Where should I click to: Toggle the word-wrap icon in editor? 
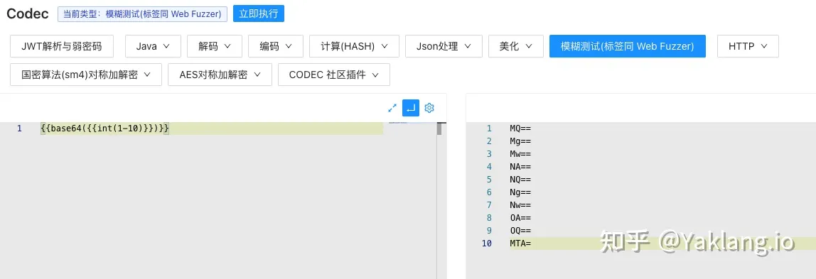point(411,108)
